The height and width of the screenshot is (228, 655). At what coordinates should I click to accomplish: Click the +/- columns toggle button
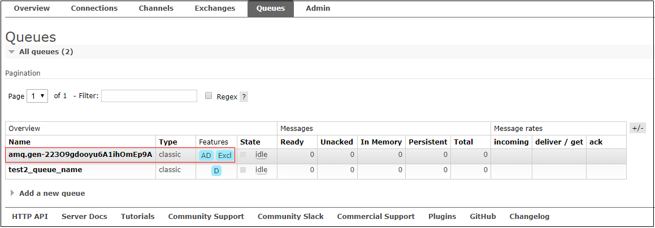(637, 128)
